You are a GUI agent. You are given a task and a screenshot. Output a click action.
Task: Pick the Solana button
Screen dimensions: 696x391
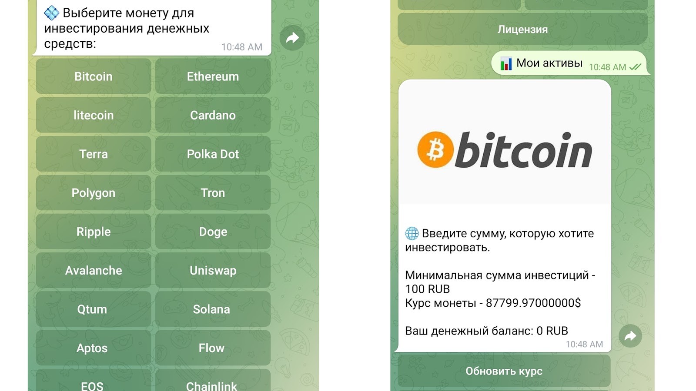[213, 309]
